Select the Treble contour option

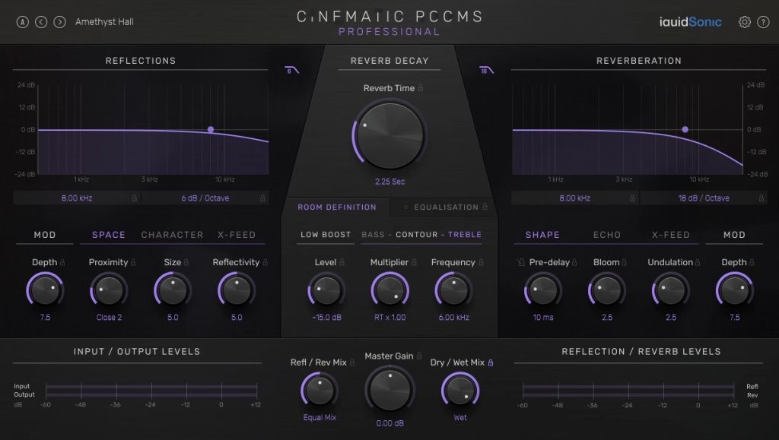tap(464, 235)
